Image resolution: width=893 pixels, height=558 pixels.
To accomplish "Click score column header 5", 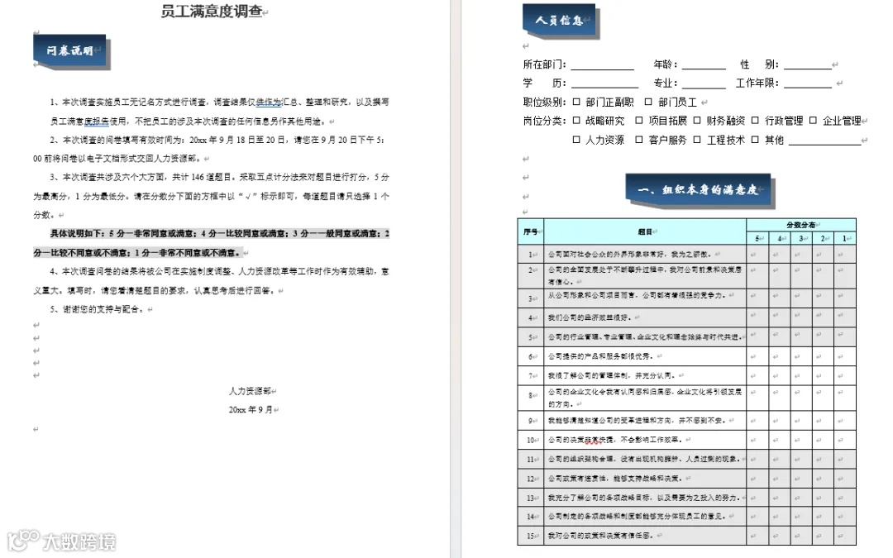I will 757,239.
